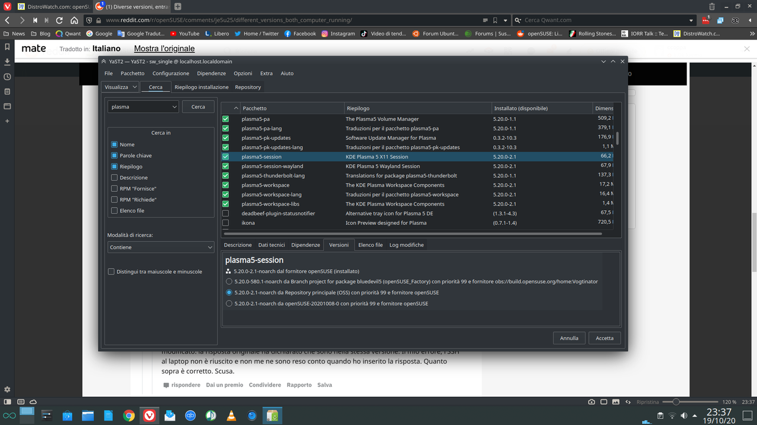Click the volume icon in the system tray
Image resolution: width=757 pixels, height=425 pixels.
coord(684,416)
